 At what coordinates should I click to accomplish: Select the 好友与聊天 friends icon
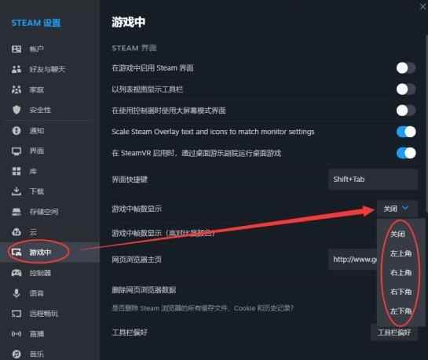click(16, 69)
